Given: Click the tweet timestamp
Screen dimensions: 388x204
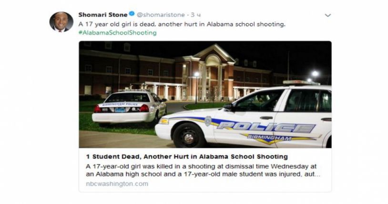Looking at the screenshot, I should pyautogui.click(x=196, y=15).
